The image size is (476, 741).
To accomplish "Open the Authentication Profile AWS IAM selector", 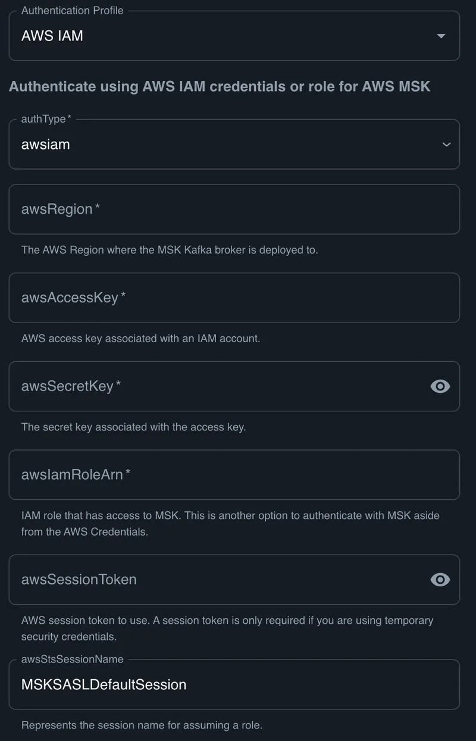I will [226, 36].
